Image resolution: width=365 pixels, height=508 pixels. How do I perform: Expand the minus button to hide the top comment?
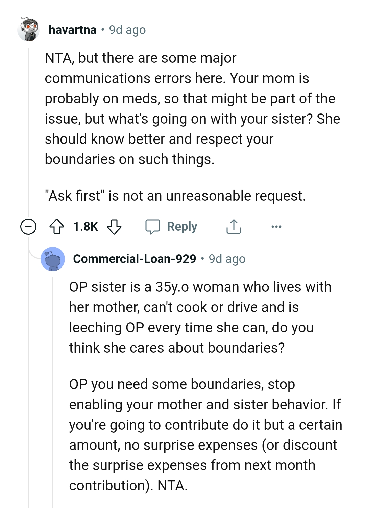pyautogui.click(x=29, y=226)
